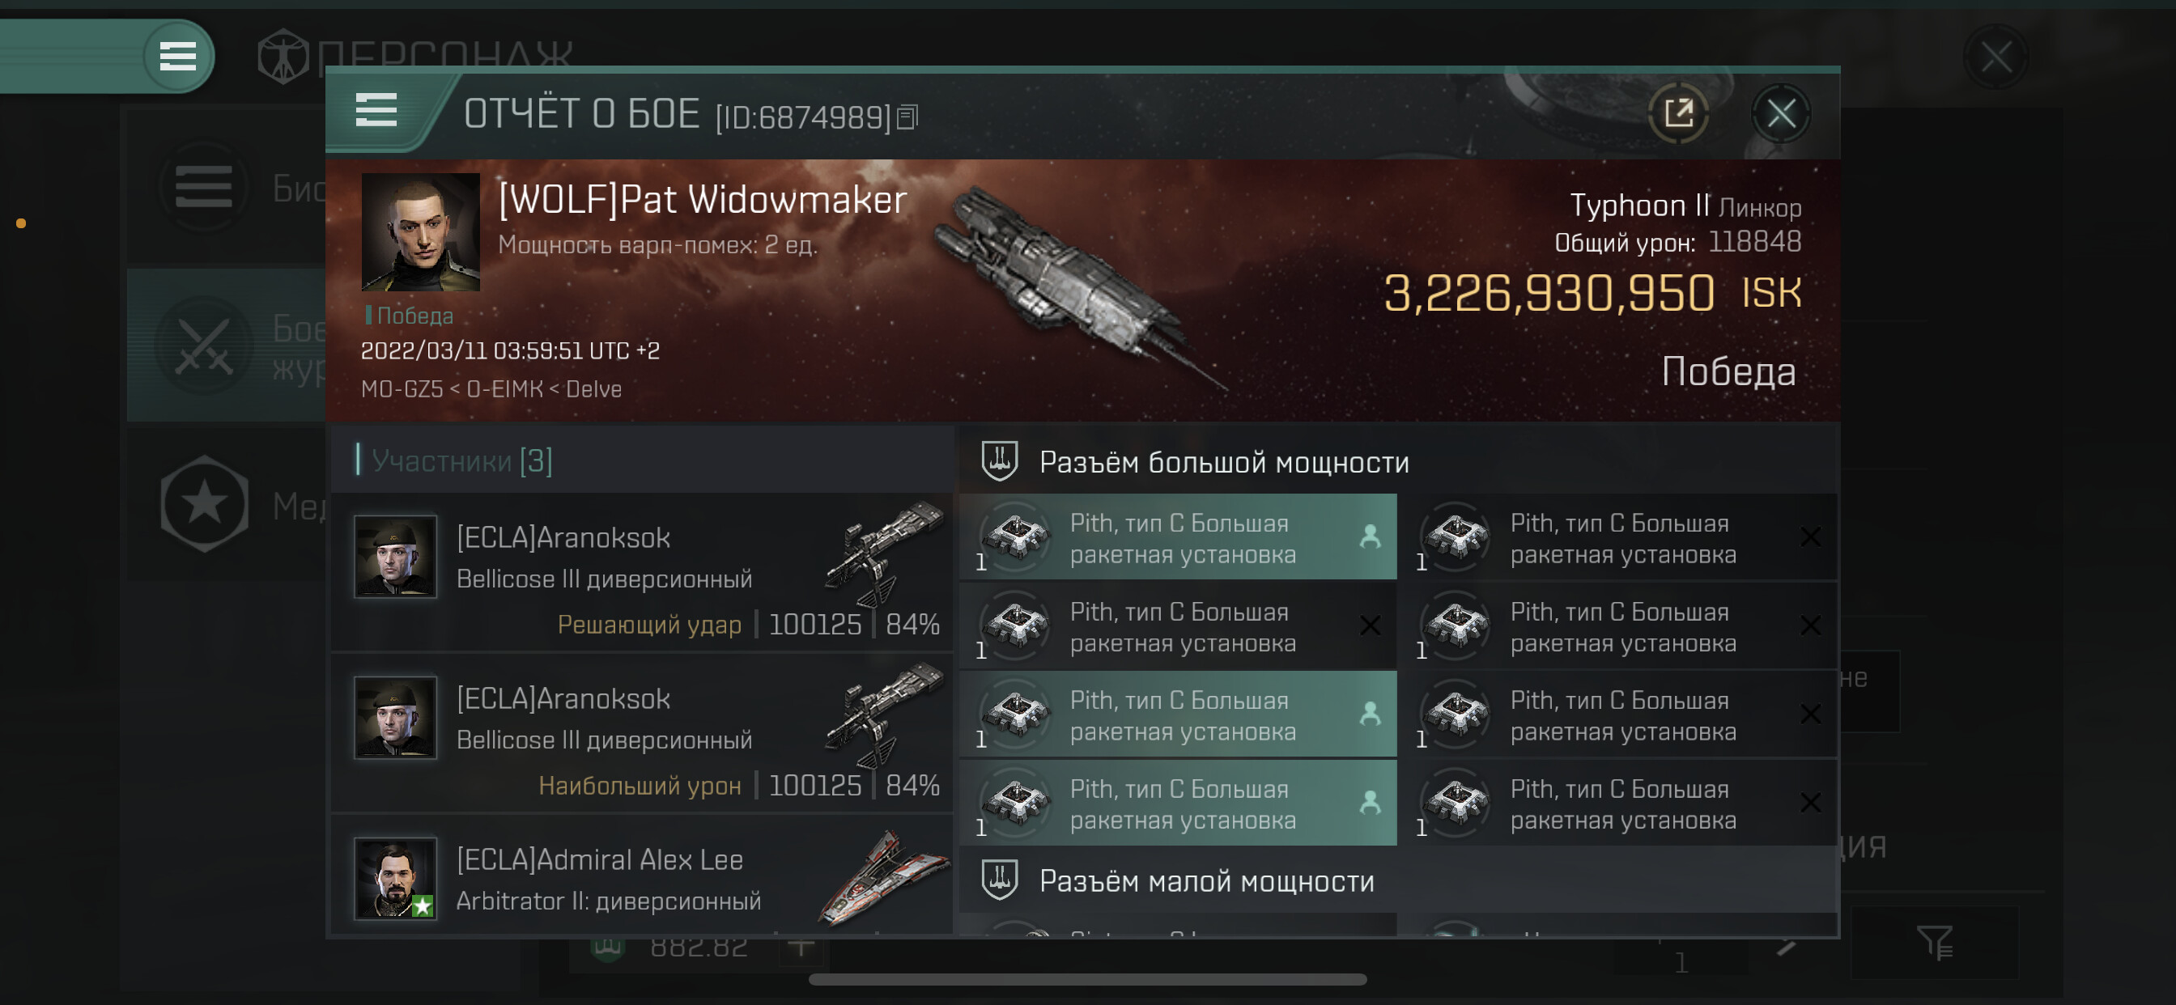Click person icon on third-row Pith launcher
The height and width of the screenshot is (1005, 2176).
click(x=1369, y=715)
